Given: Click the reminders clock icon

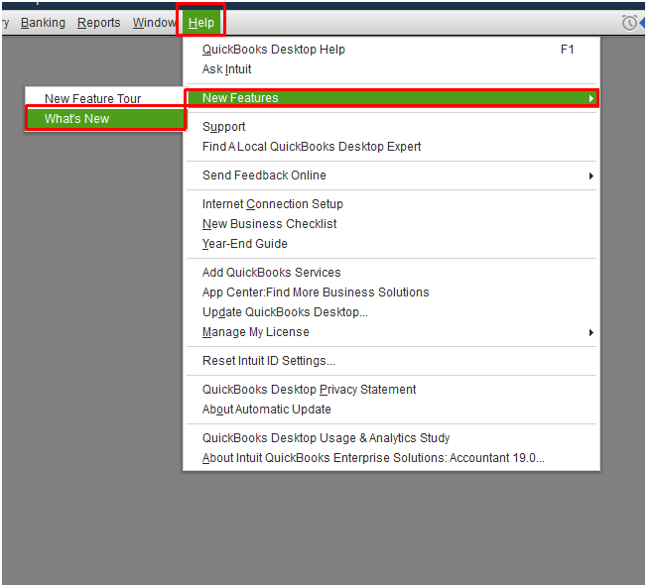Looking at the screenshot, I should 629,23.
